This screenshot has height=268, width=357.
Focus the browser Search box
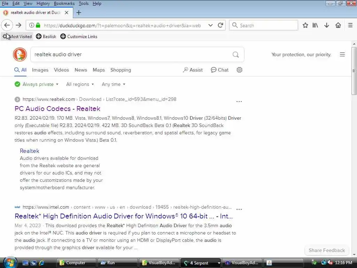click(264, 25)
